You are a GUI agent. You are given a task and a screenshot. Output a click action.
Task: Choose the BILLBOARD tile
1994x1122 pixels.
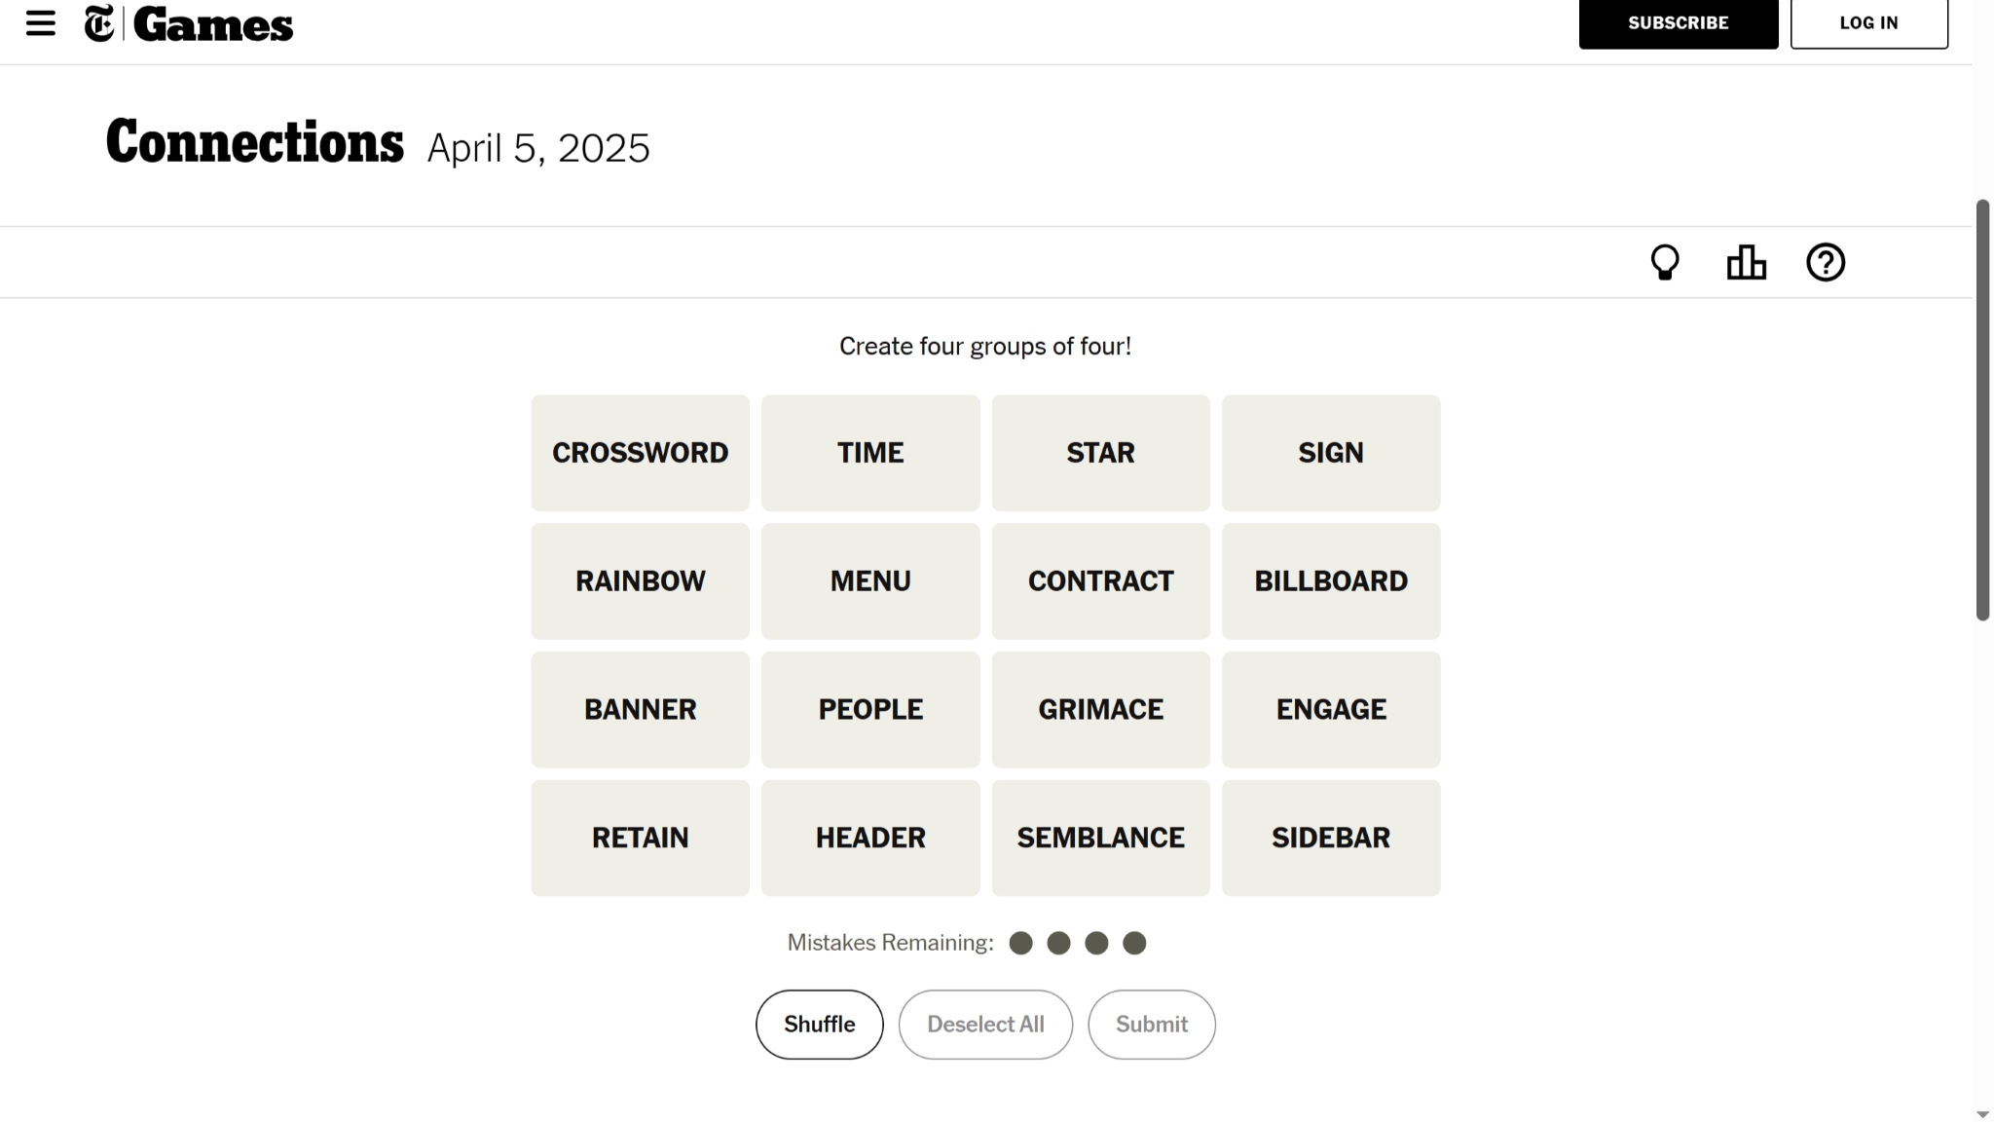tap(1330, 581)
